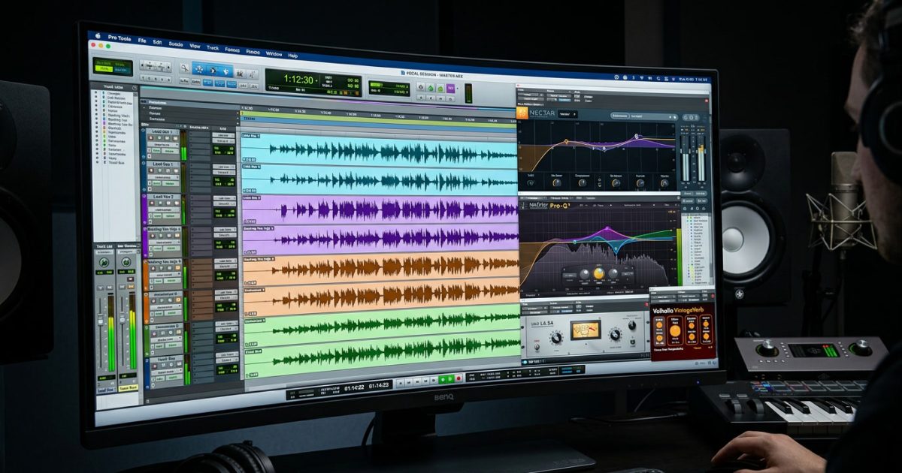Click the right large knob on LA-2A
902x473 pixels.
(x=616, y=336)
